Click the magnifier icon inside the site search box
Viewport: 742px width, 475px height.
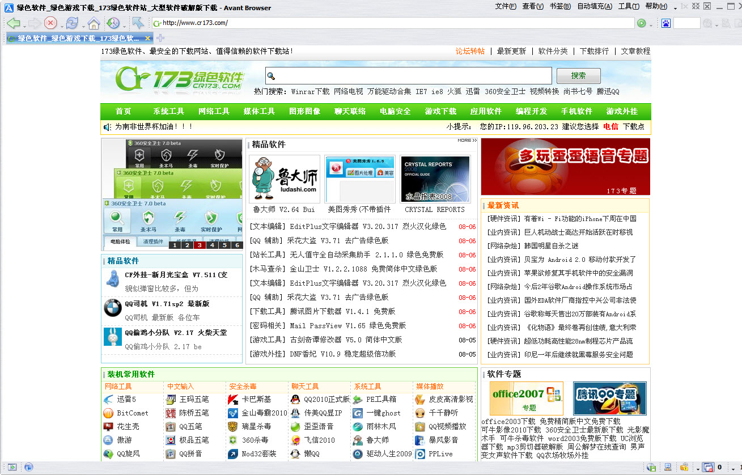coord(272,76)
